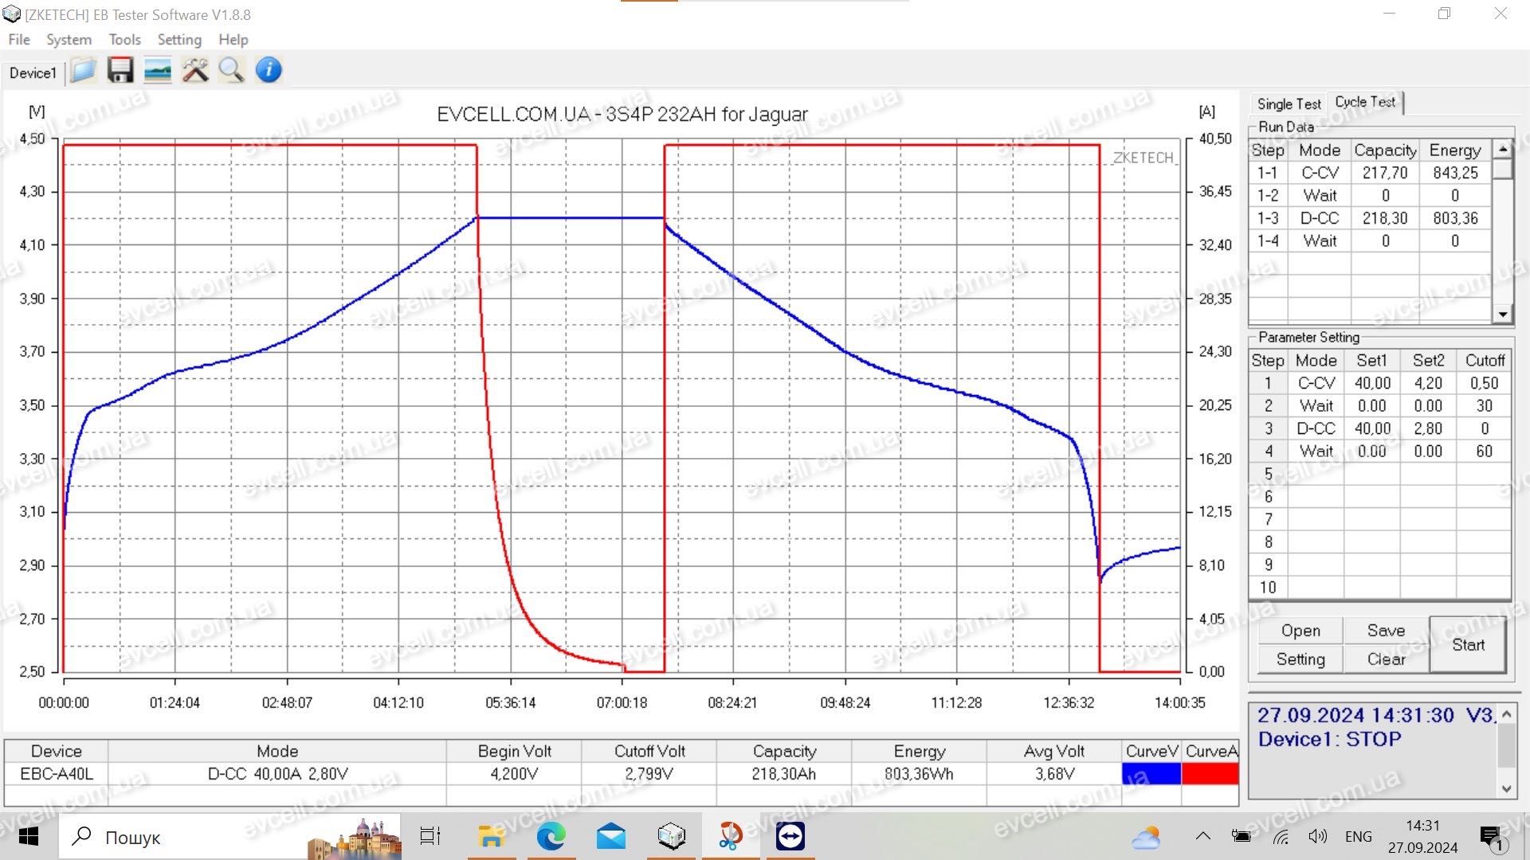1530x860 pixels.
Task: Click the battery tray icon
Action: pos(1242,836)
